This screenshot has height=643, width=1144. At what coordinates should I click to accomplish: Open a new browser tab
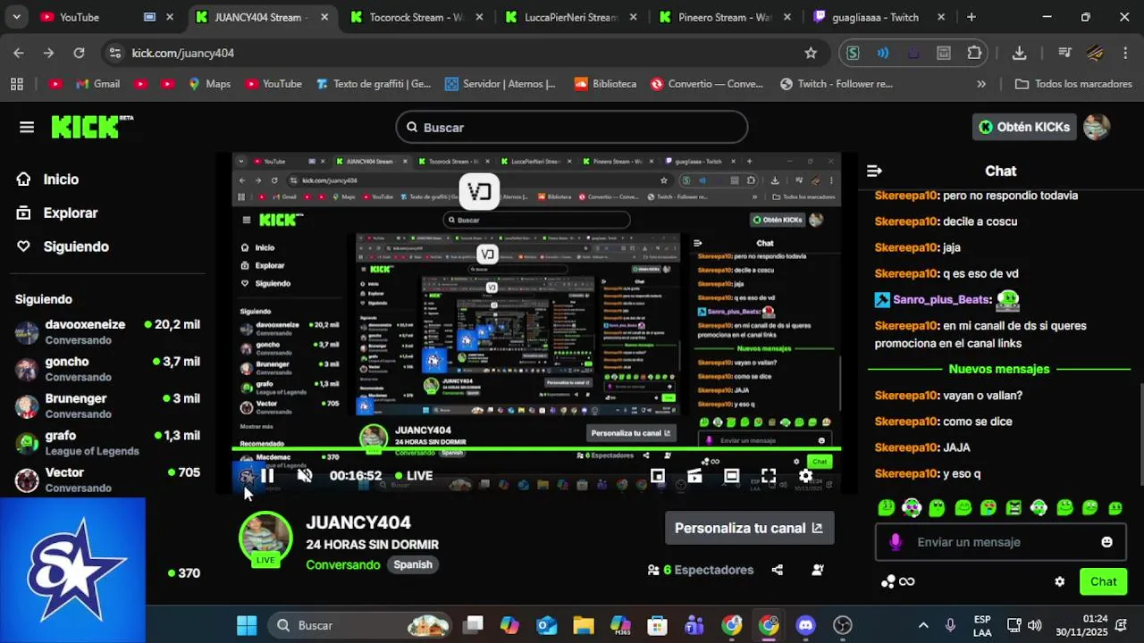coord(972,17)
